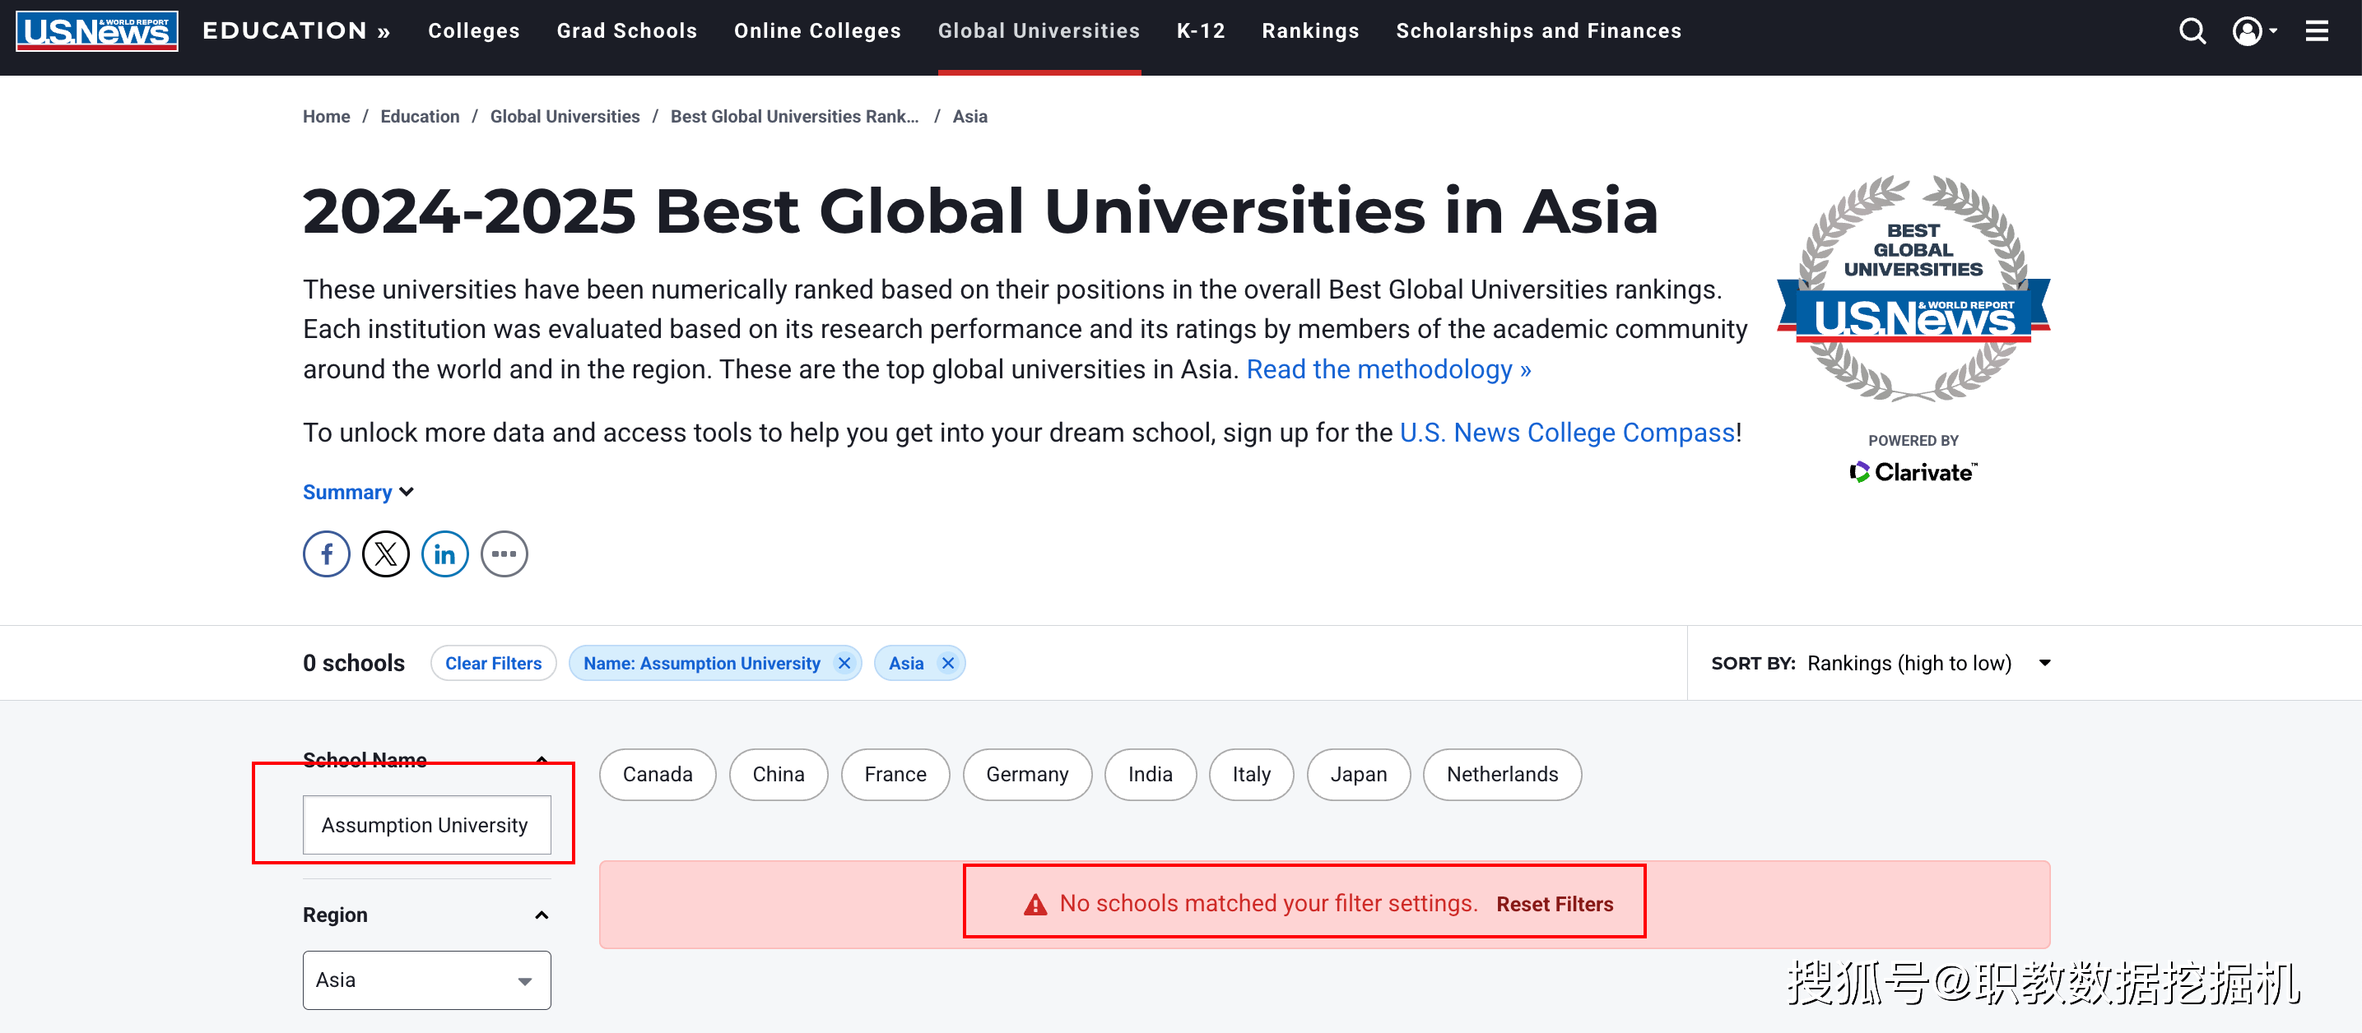Click the US News logo
The width and height of the screenshot is (2362, 1033).
96,31
